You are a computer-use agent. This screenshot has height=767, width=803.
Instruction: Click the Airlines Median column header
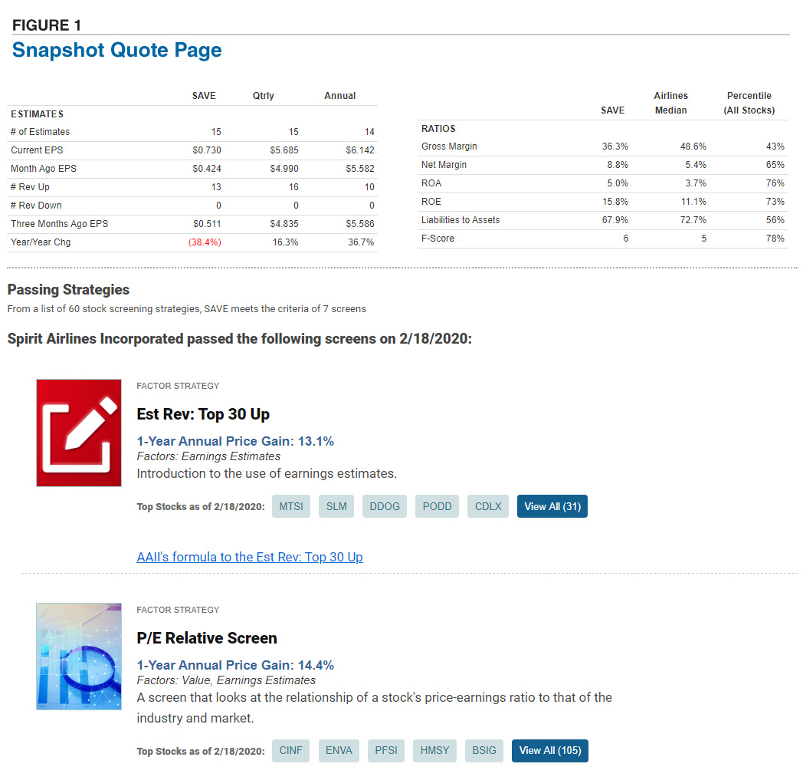(671, 103)
